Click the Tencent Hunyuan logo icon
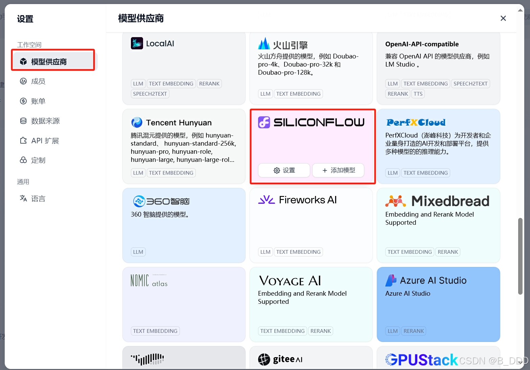 [x=137, y=122]
